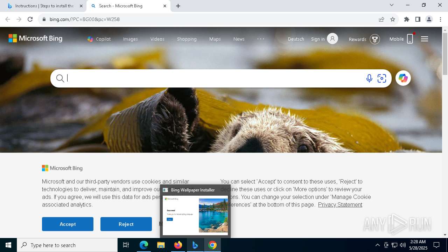Image resolution: width=448 pixels, height=252 pixels.
Task: Adjust volume via speaker tray icon
Action: [403, 245]
